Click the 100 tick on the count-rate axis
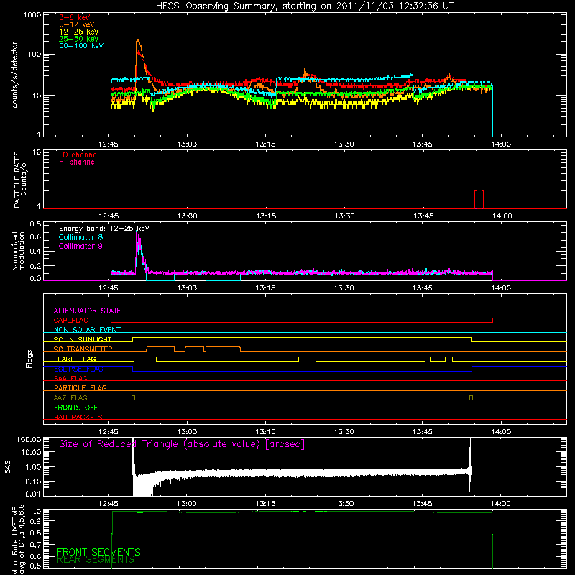The width and height of the screenshot is (575, 575). pyautogui.click(x=34, y=55)
